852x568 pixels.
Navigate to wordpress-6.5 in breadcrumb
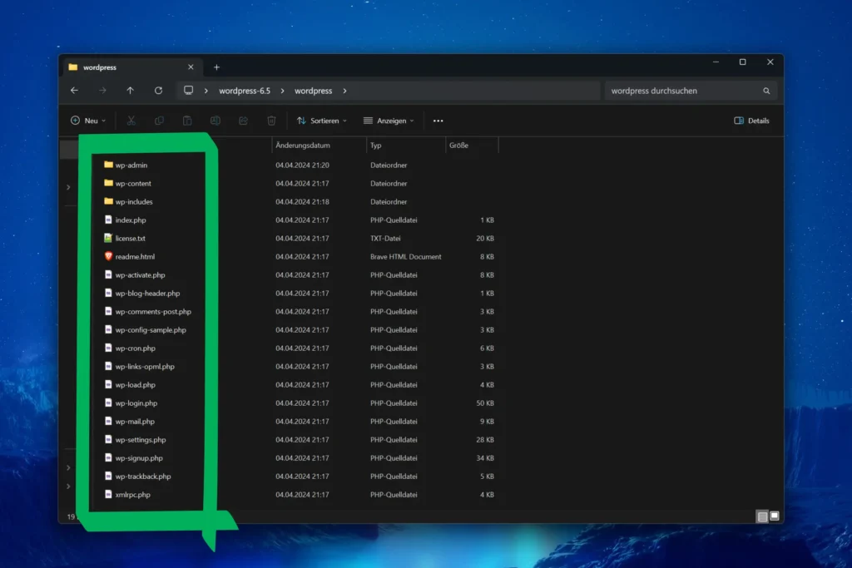(246, 91)
